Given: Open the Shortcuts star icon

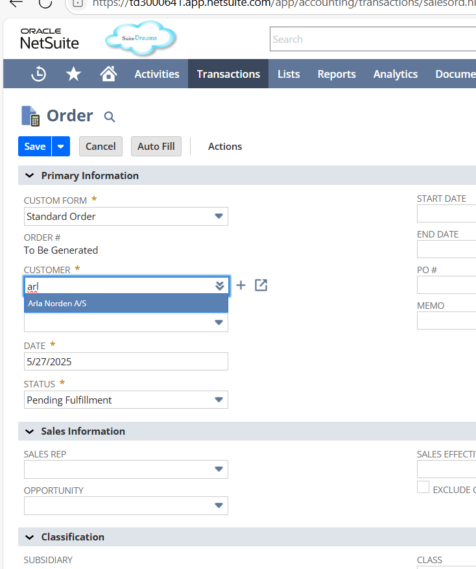Looking at the screenshot, I should (73, 74).
